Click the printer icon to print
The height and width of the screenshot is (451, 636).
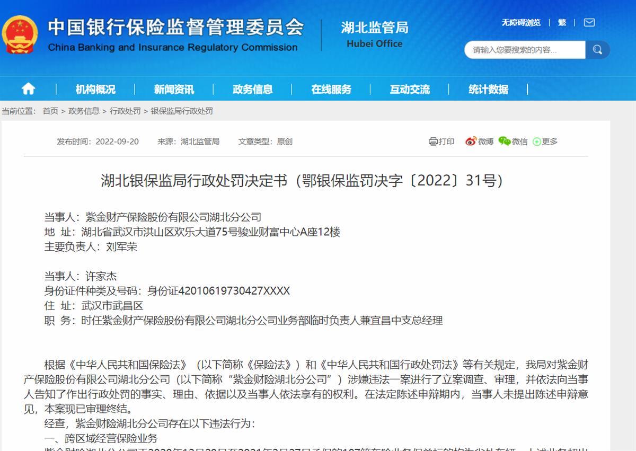click(x=433, y=142)
